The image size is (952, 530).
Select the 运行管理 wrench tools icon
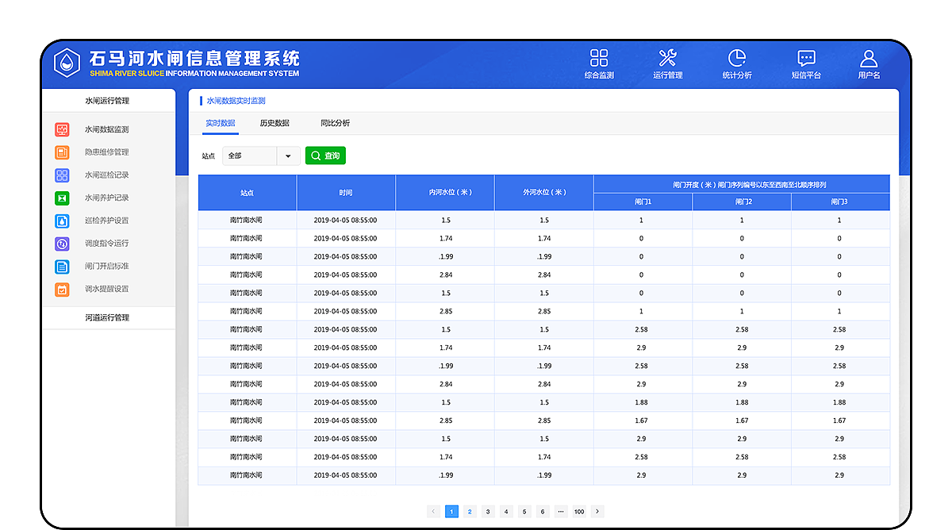pyautogui.click(x=668, y=58)
